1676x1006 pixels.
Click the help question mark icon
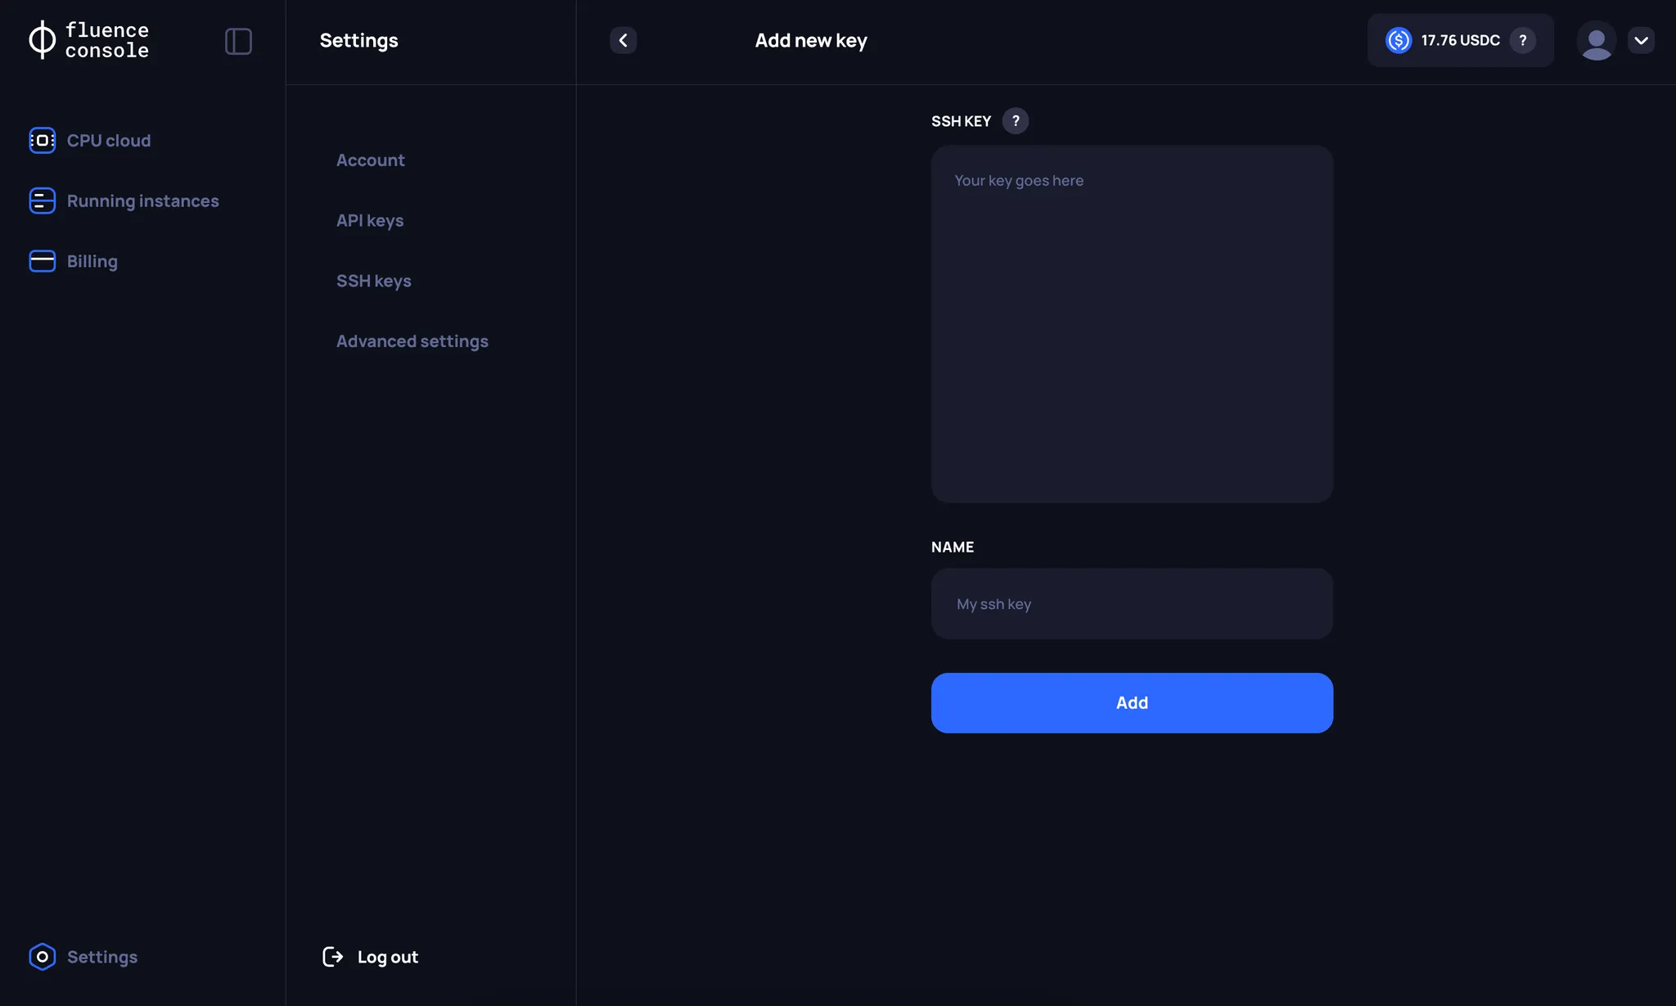pos(1016,120)
